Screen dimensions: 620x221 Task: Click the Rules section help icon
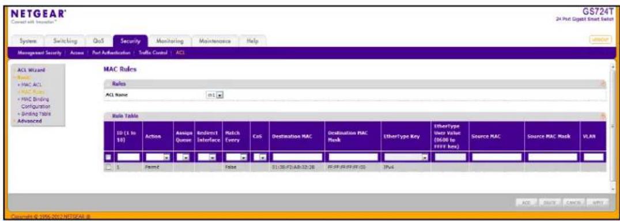pos(603,83)
